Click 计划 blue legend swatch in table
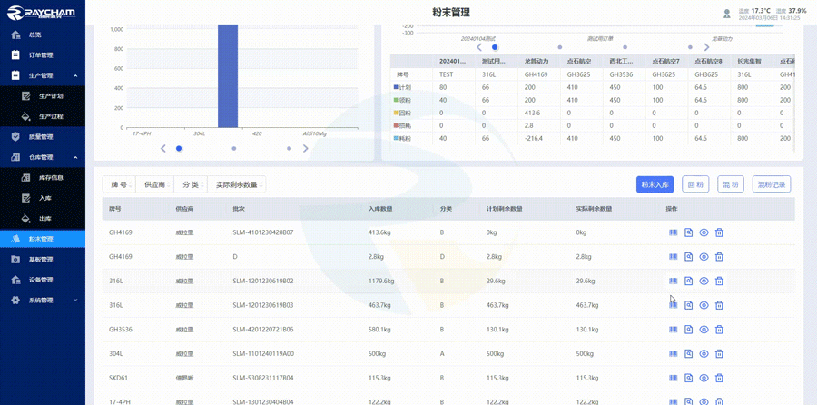This screenshot has height=405, width=817. [396, 87]
